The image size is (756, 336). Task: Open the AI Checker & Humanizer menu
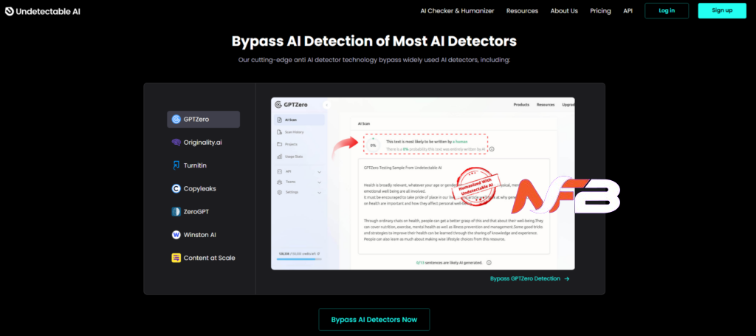pyautogui.click(x=467, y=11)
